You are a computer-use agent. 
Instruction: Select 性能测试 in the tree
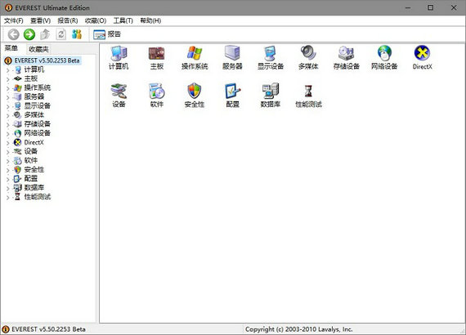click(38, 197)
